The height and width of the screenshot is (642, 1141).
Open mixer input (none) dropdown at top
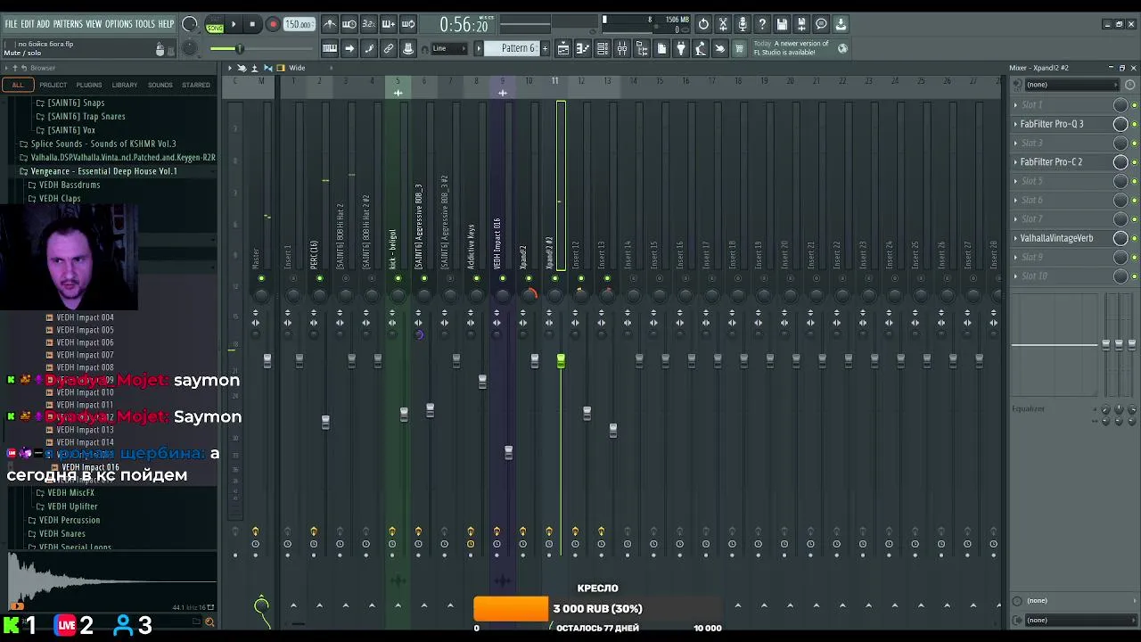coord(1070,85)
